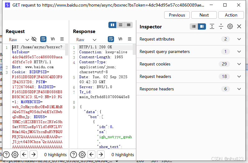Go to next search match in Request
Viewport: 248px width, 163px height.
coord(33,154)
